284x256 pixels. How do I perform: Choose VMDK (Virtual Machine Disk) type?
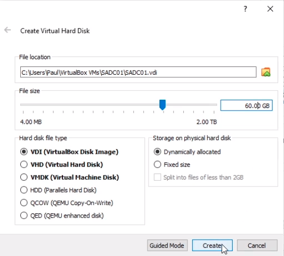[70, 177]
